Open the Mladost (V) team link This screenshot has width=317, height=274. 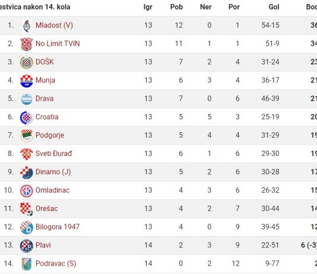pos(54,26)
